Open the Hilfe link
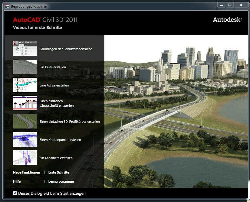The width and height of the screenshot is (250, 202). click(17, 181)
